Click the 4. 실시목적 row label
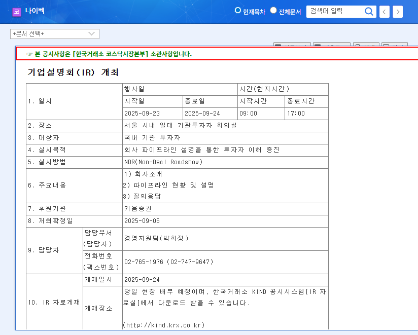The height and width of the screenshot is (335, 418). tap(47, 150)
